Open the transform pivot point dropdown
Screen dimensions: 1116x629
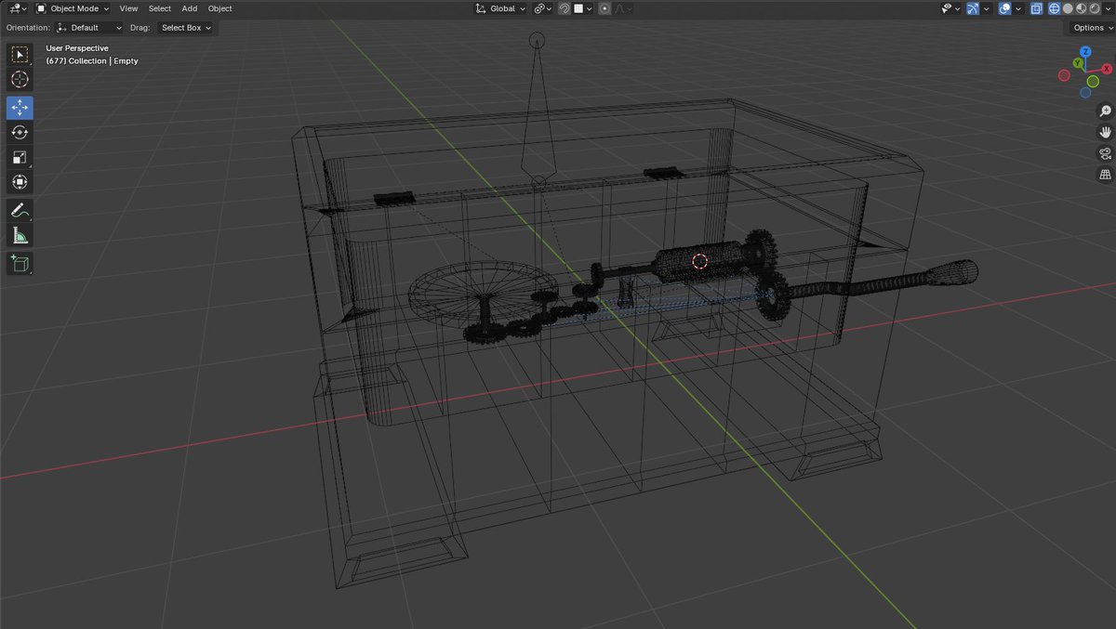[543, 8]
